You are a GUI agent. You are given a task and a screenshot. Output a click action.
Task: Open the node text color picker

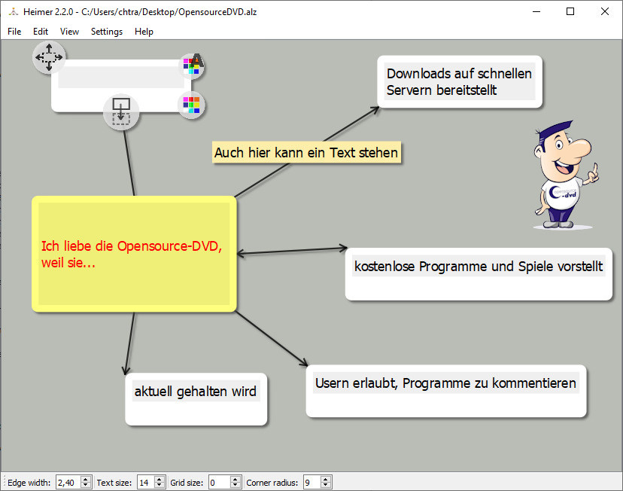[x=193, y=66]
